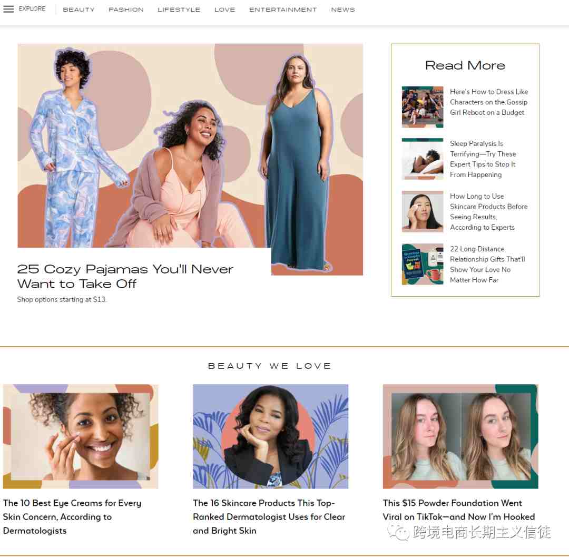Open the pajamas hero image
This screenshot has height=557, width=569.
(190, 159)
